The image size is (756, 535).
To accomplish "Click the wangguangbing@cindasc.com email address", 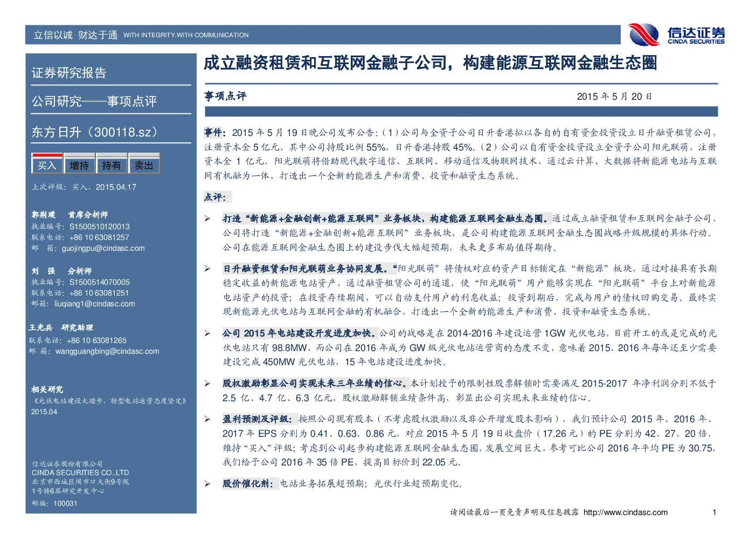I will [107, 351].
